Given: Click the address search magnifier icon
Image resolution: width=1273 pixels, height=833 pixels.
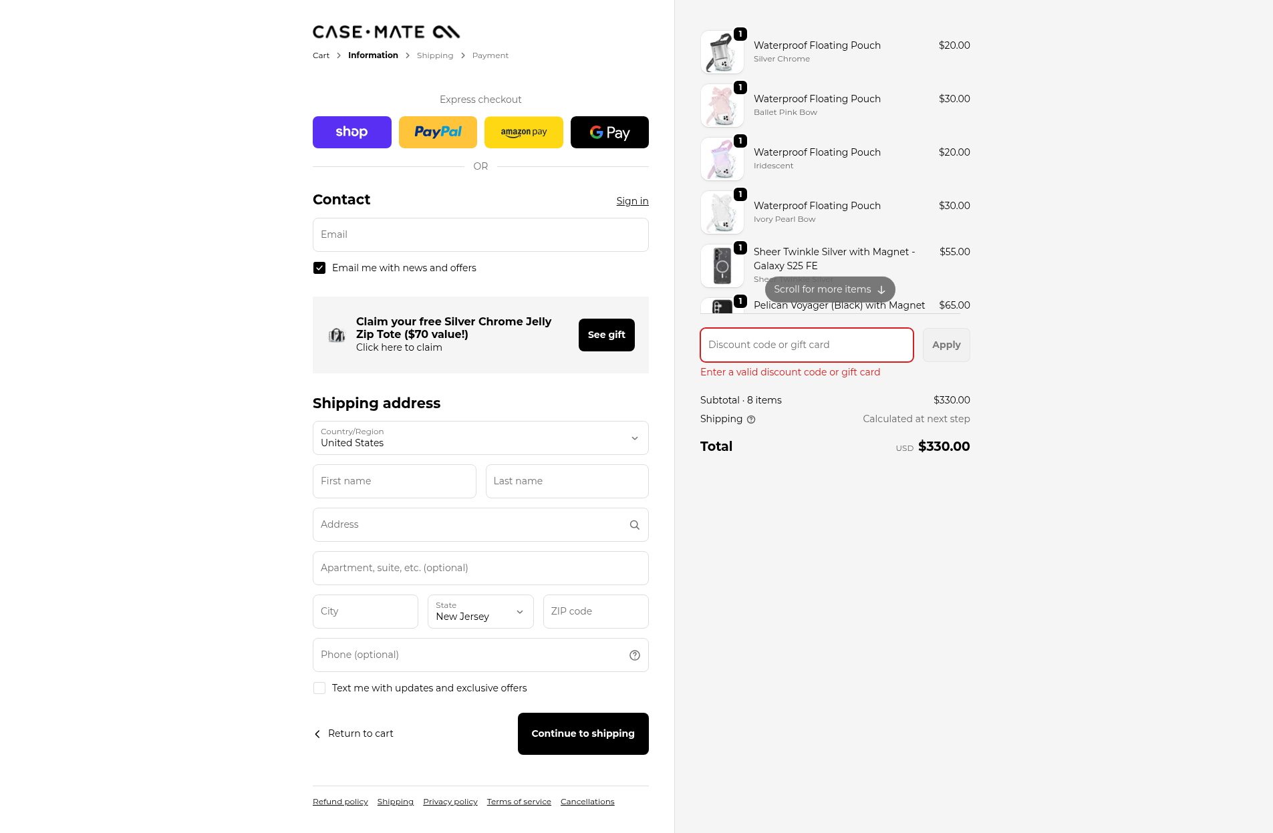Looking at the screenshot, I should click(x=634, y=525).
